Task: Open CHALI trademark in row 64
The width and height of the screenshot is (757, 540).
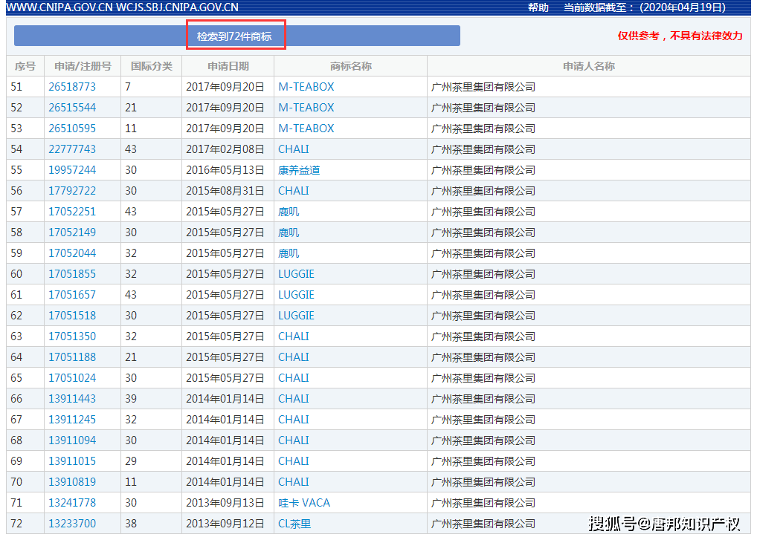Action: tap(294, 357)
